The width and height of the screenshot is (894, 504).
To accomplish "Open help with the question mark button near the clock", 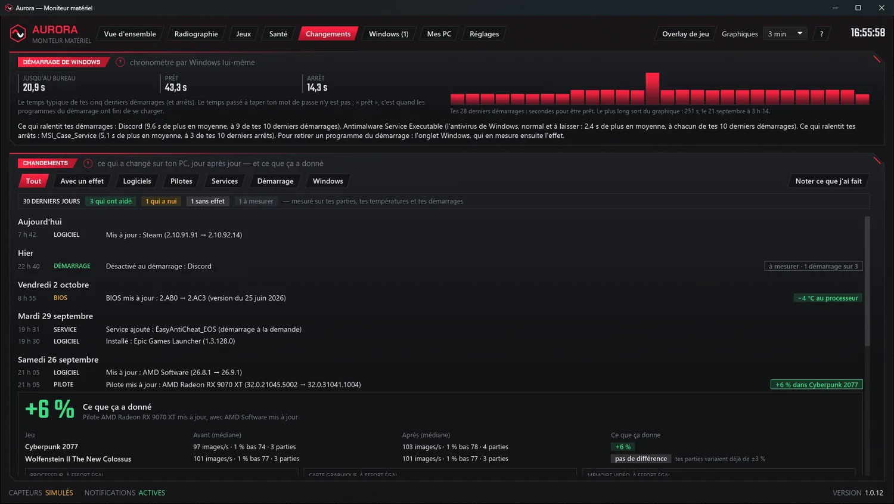I will coord(821,34).
